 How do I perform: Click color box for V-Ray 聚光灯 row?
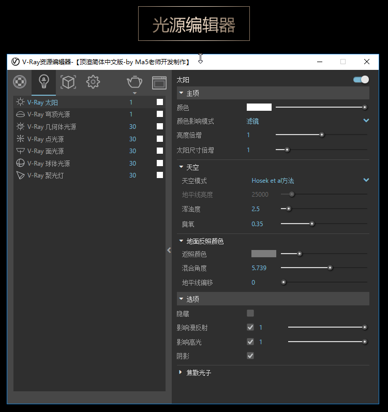pyautogui.click(x=160, y=175)
